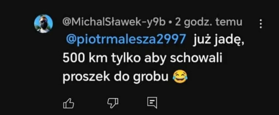Click the word "tylko" in the comment

[126, 58]
